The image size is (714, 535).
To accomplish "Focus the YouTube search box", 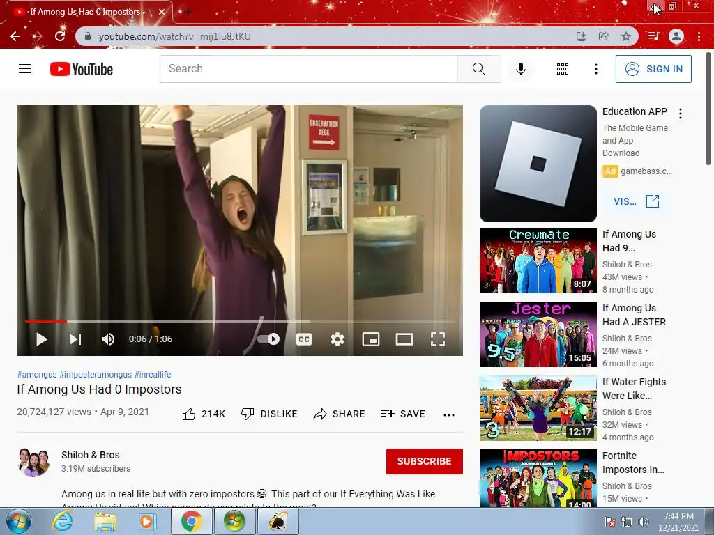I will coord(308,69).
